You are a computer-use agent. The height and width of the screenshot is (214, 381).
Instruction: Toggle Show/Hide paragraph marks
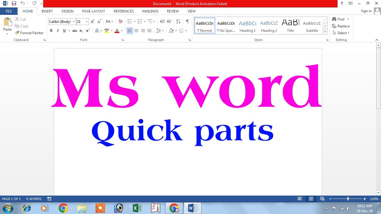[x=187, y=21]
